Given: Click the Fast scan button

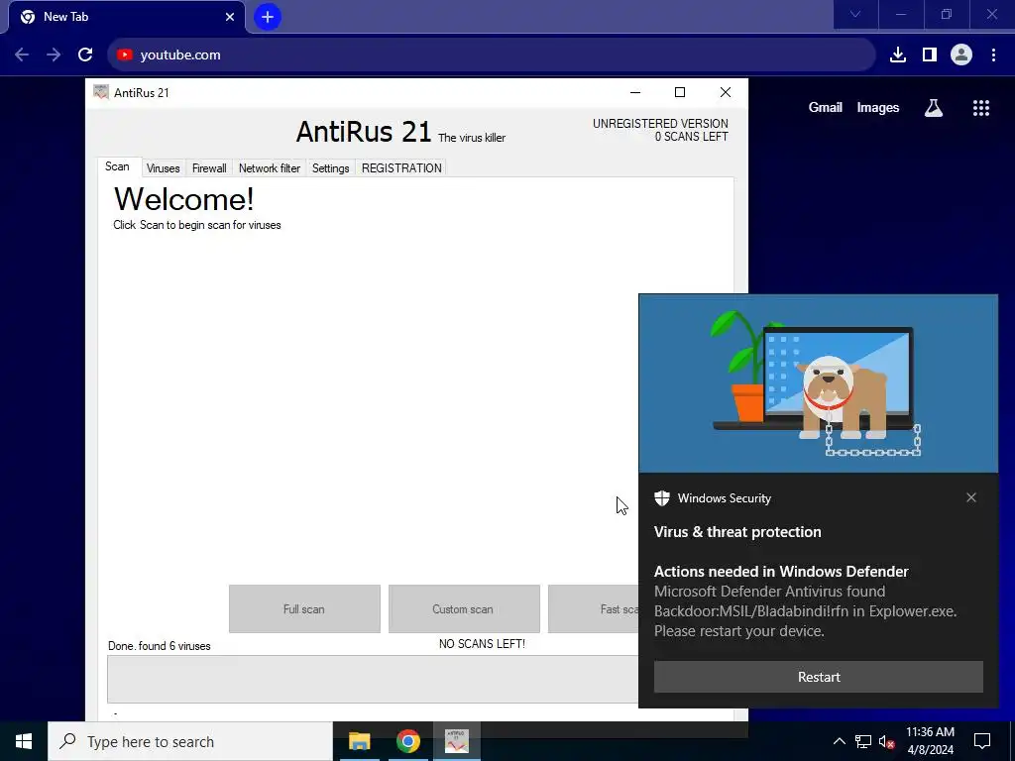Looking at the screenshot, I should click(593, 609).
